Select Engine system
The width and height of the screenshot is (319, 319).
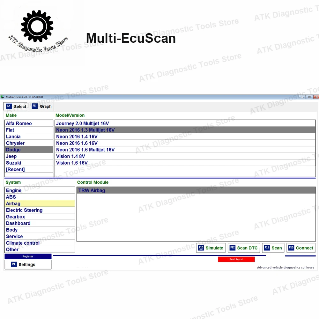40,190
